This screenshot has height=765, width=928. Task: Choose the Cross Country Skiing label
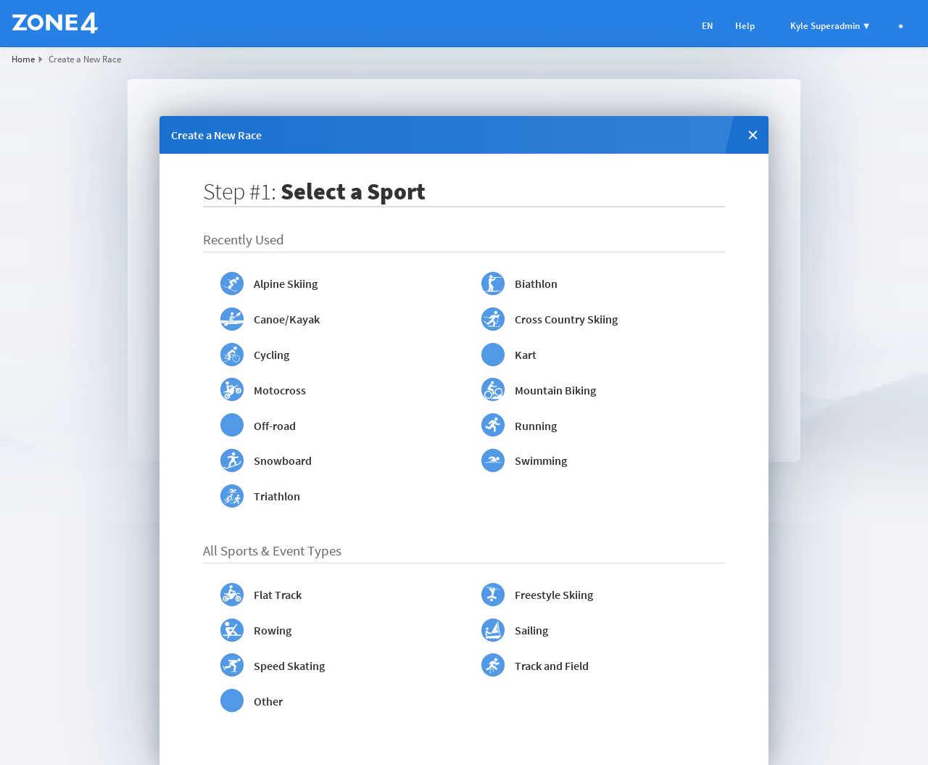point(565,320)
